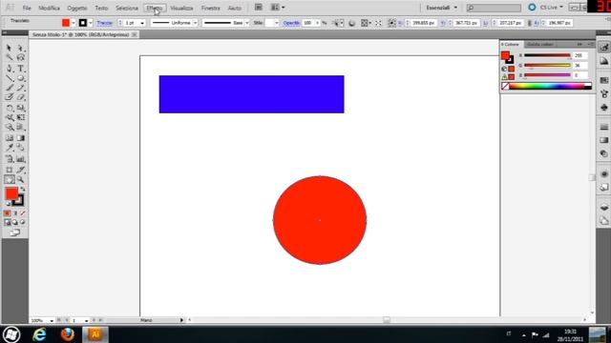Click the red R color slider
Image resolution: width=611 pixels, height=343 pixels.
[x=547, y=55]
